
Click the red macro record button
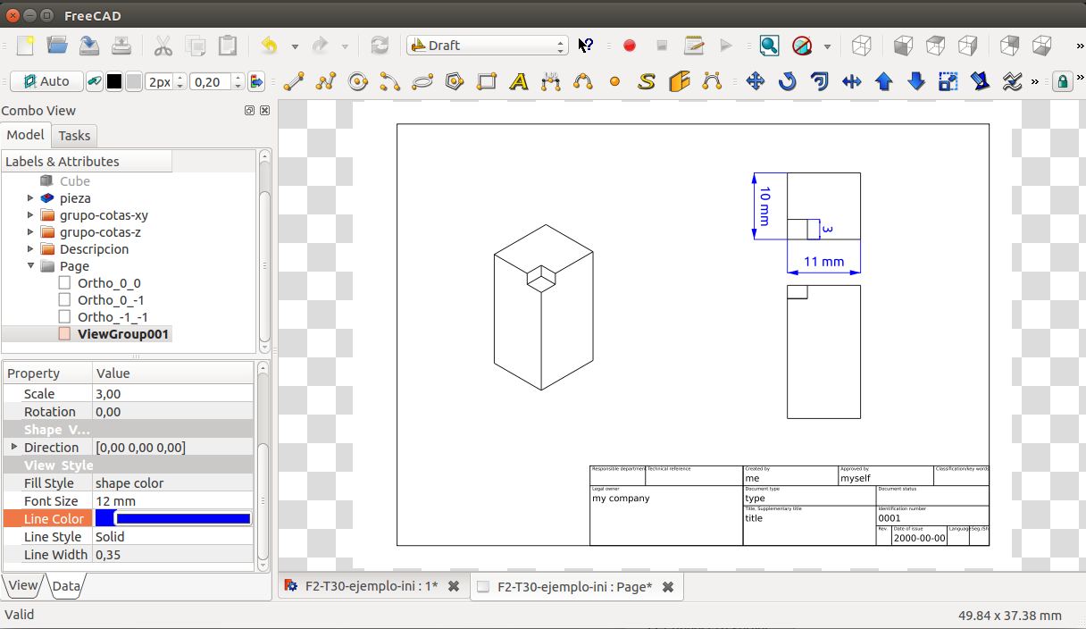point(630,46)
